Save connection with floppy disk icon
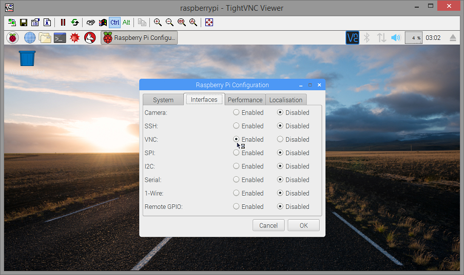464x275 pixels. [x=24, y=23]
